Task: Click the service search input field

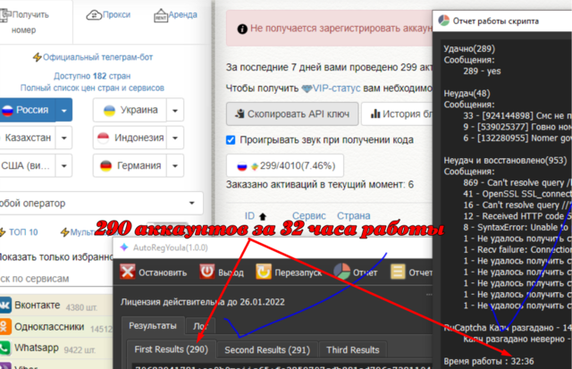Action: (x=54, y=280)
